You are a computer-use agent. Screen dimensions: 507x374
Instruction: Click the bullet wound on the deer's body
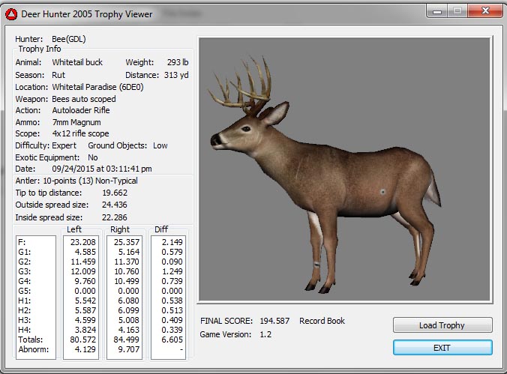point(384,193)
